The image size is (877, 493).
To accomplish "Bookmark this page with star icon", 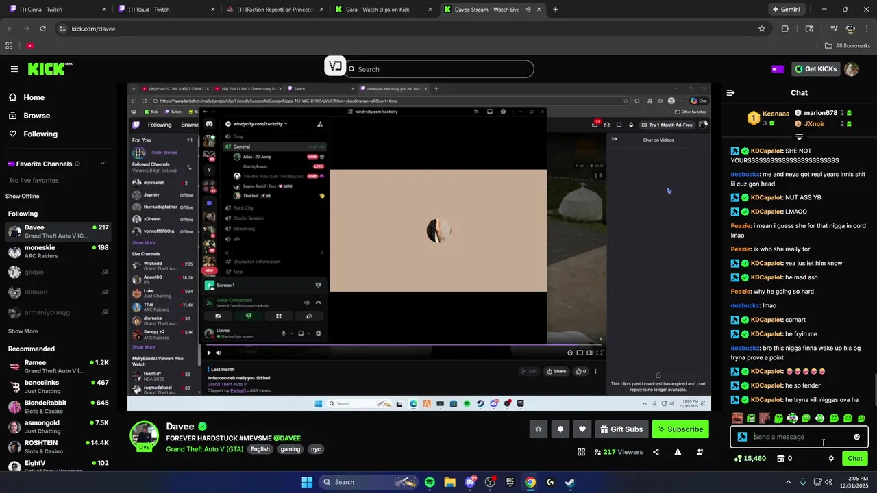I will point(761,29).
